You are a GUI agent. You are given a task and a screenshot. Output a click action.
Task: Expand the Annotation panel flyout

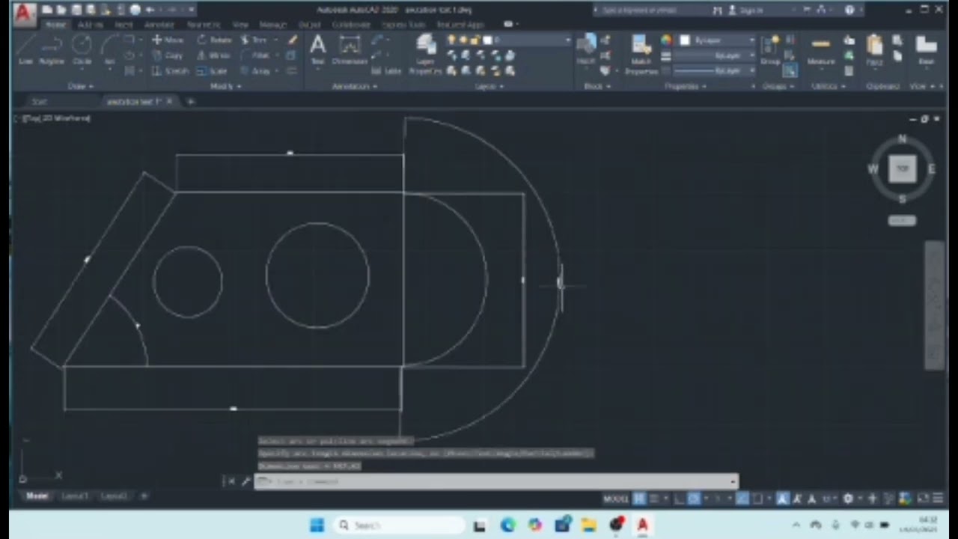354,86
